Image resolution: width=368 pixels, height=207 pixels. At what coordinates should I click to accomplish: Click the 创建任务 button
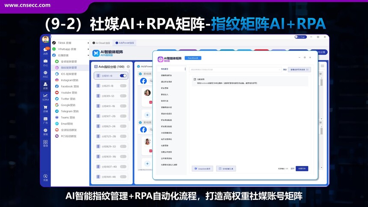coord(302,169)
